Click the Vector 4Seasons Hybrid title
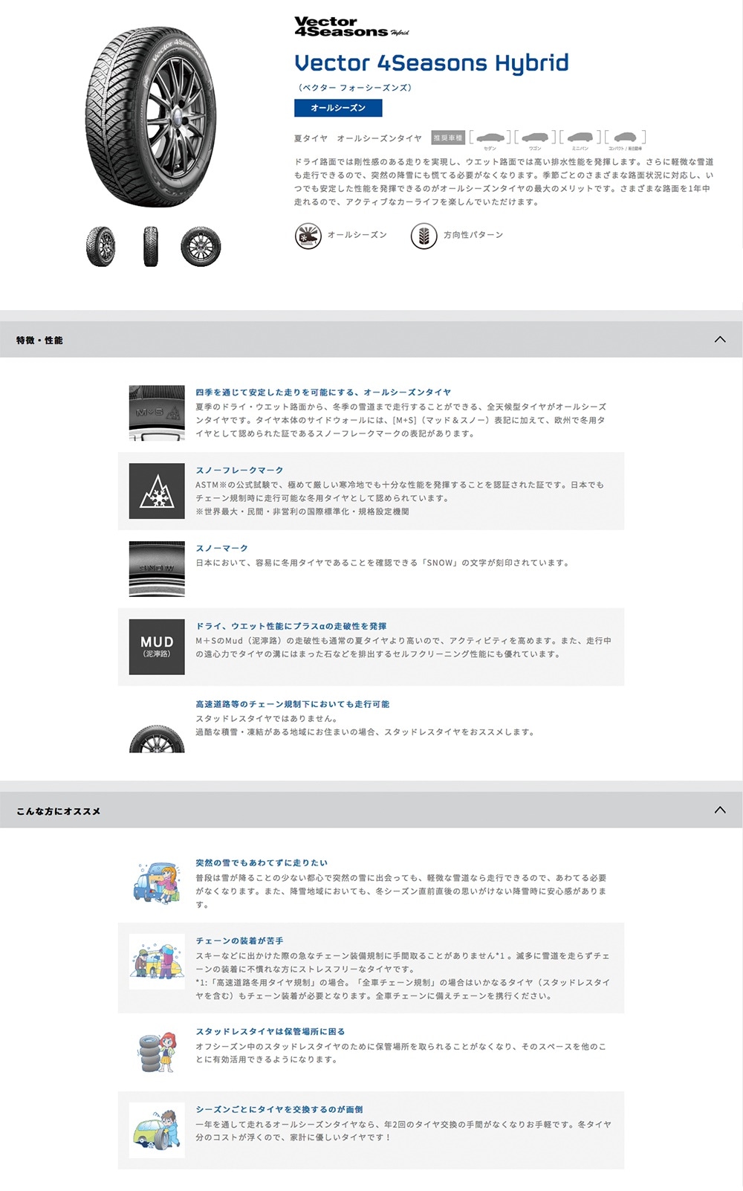 click(432, 63)
